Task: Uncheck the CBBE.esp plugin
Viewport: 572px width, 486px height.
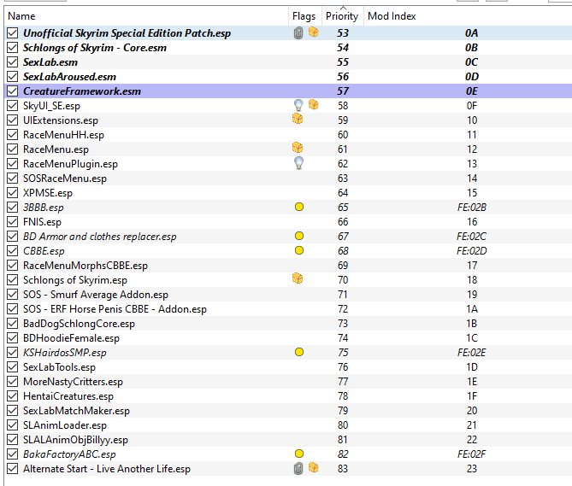Action: (x=13, y=251)
